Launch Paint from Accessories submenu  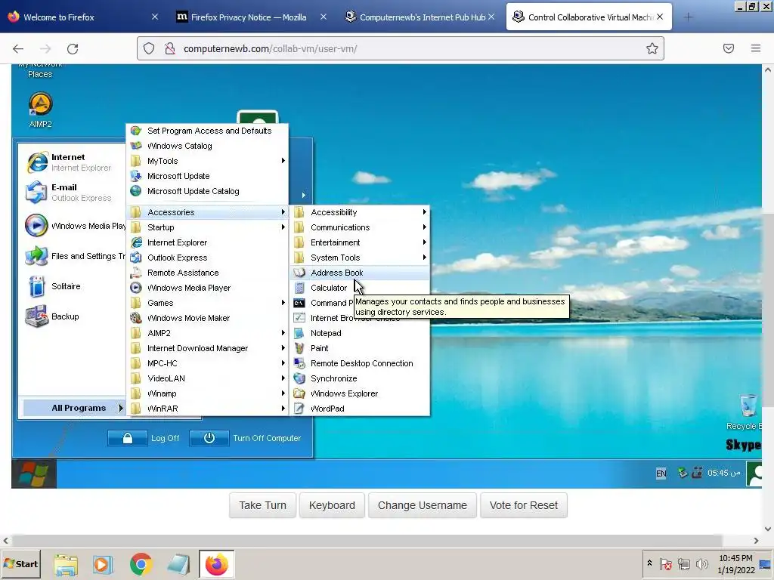coord(360,348)
